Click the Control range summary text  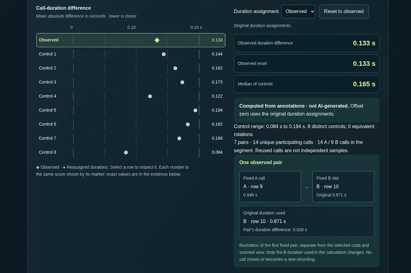click(x=304, y=130)
